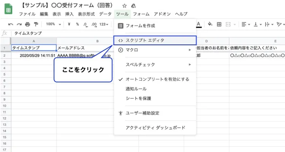Select cell メールアドレス

(85, 48)
